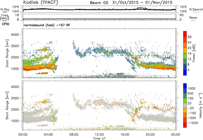The width and height of the screenshot is (203, 140).
Task: Click the "3000" range tick of power panel
Action: pyautogui.click(x=15, y=46)
